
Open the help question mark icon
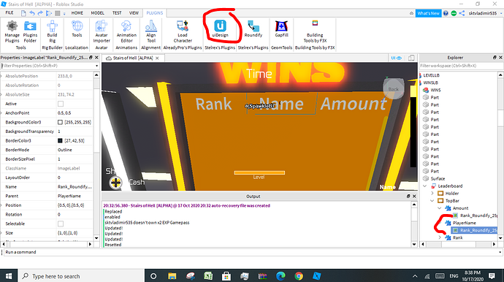[x=446, y=13]
